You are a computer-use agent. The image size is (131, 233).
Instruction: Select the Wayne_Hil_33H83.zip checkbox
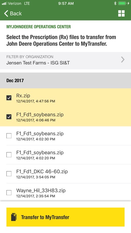click(x=9, y=192)
